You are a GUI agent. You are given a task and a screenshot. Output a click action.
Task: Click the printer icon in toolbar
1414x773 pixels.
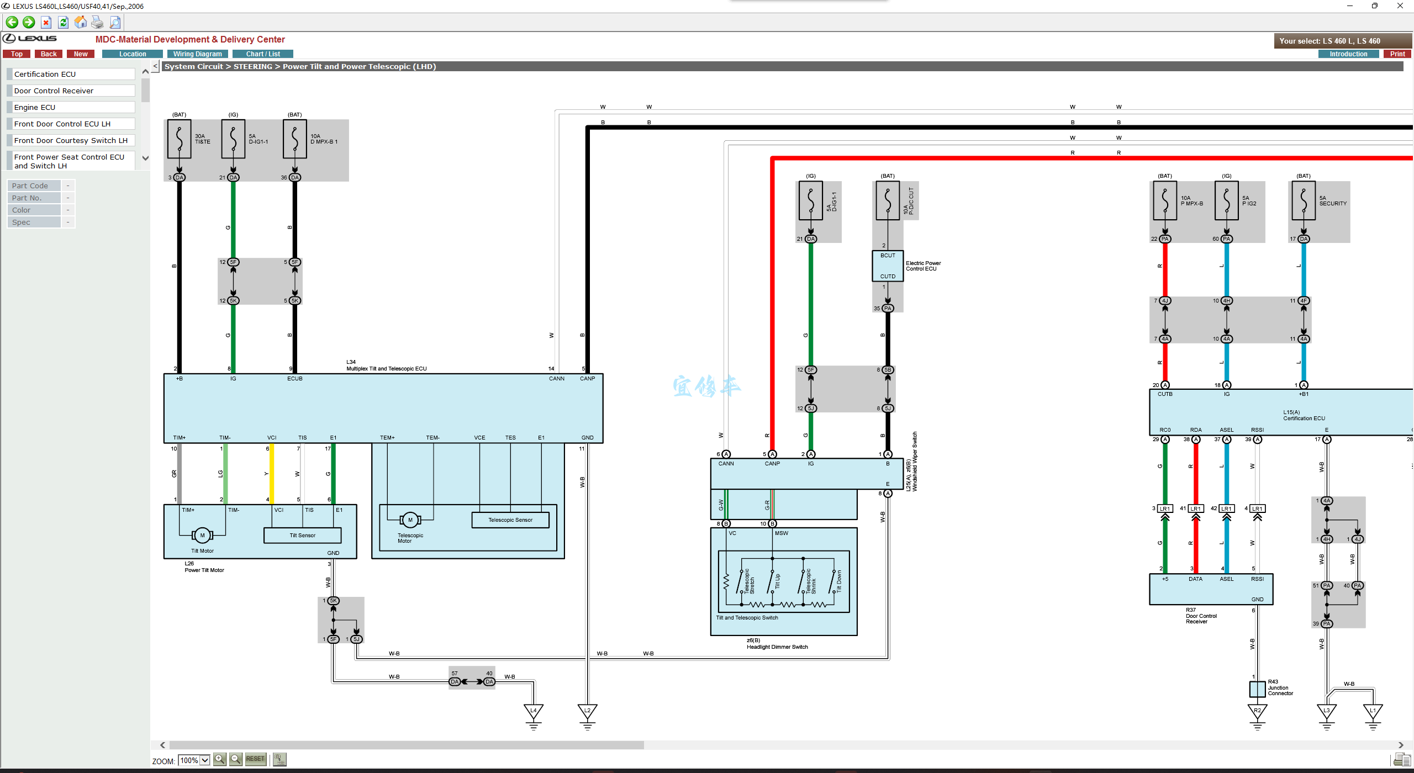coord(98,22)
